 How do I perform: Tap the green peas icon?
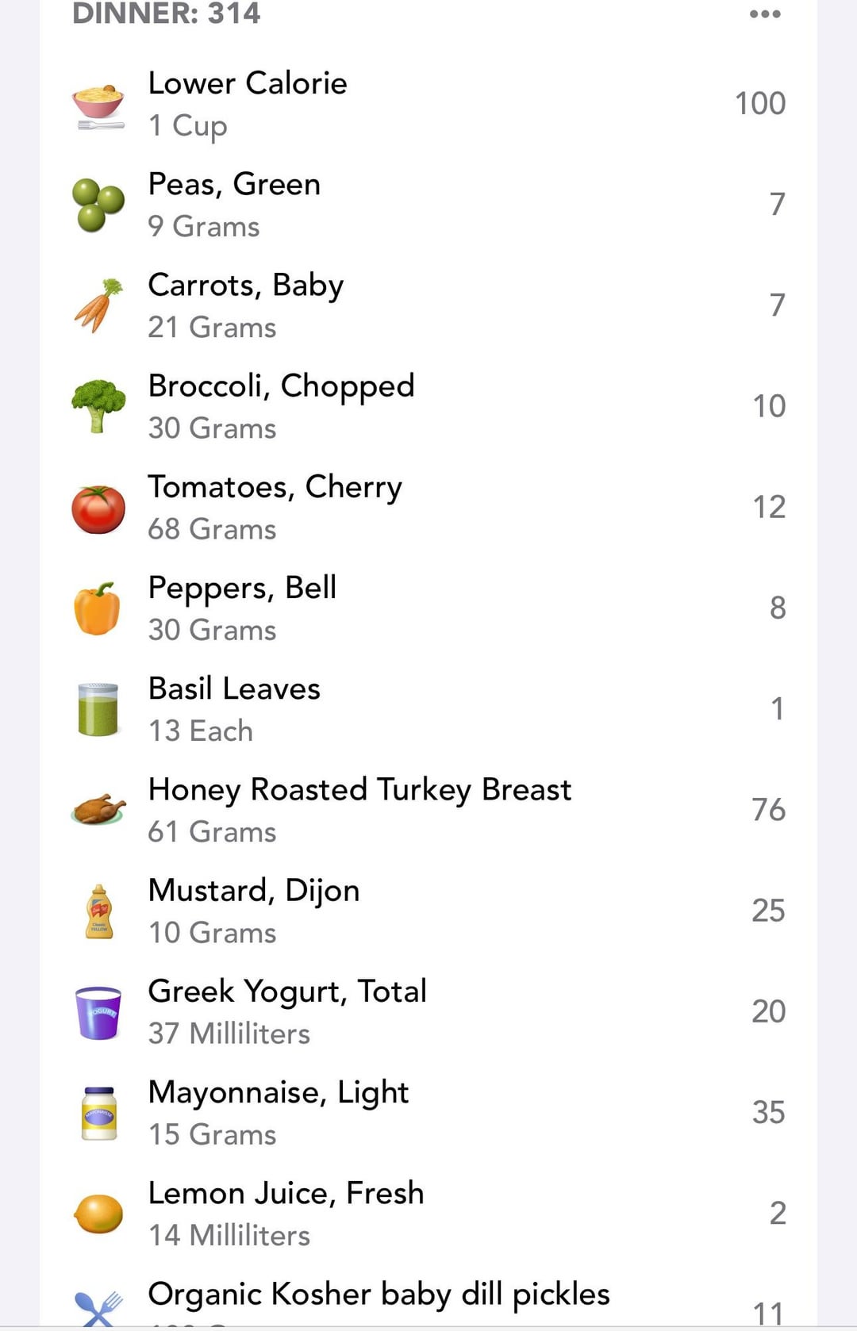98,205
